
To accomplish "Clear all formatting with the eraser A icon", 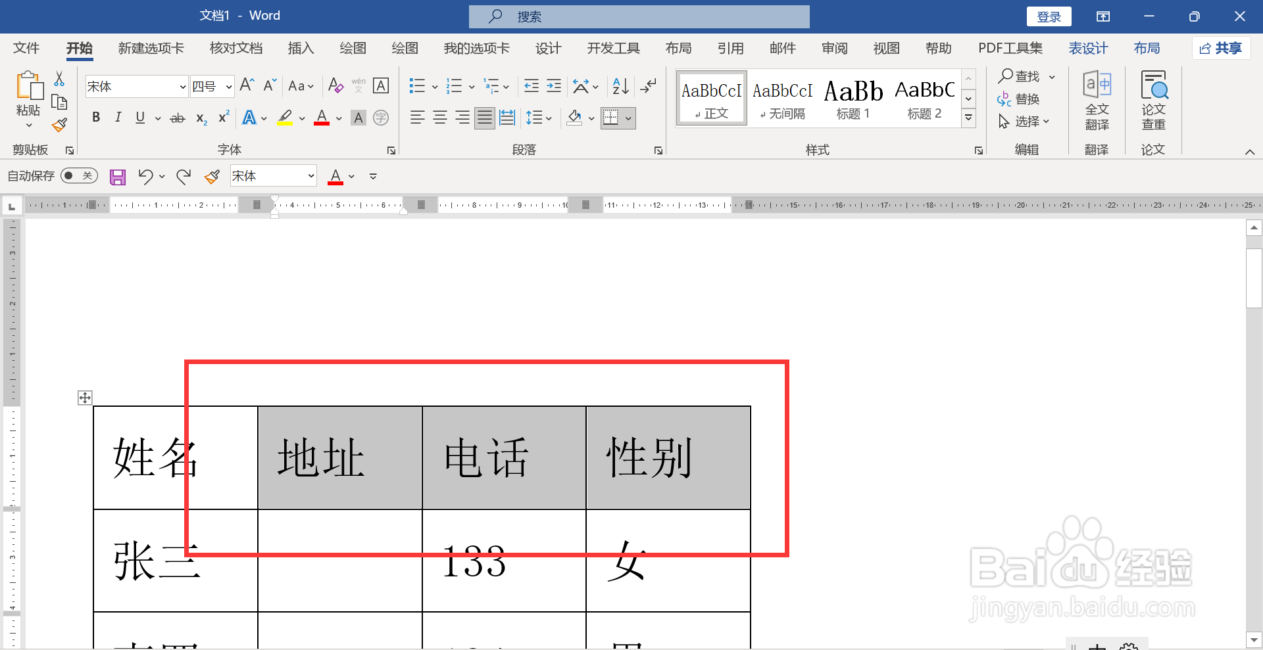I will point(335,85).
